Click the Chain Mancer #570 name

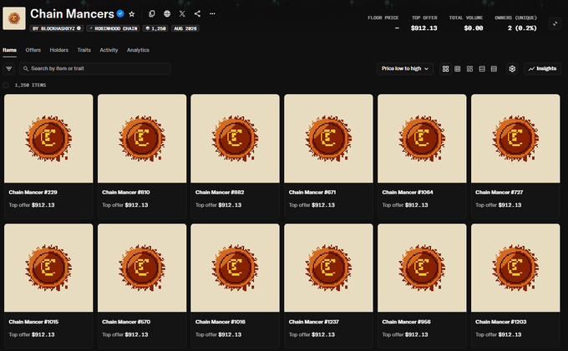click(126, 322)
